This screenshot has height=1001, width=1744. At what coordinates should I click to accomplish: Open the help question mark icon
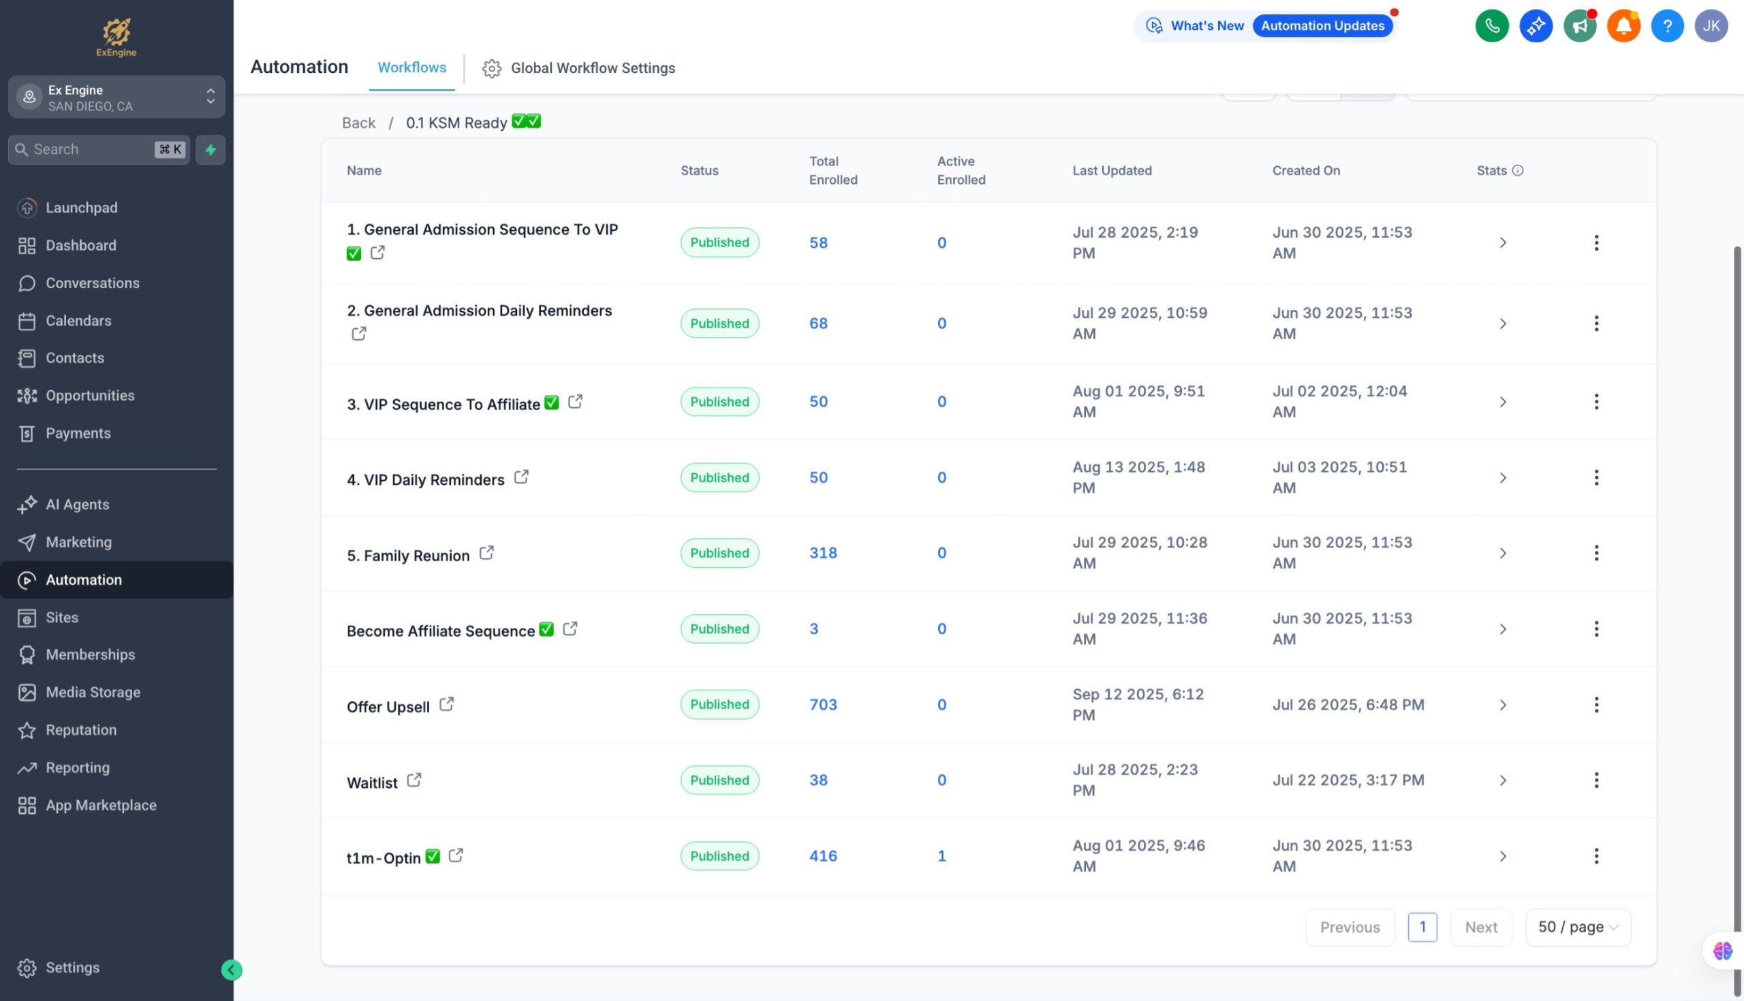pyautogui.click(x=1667, y=26)
